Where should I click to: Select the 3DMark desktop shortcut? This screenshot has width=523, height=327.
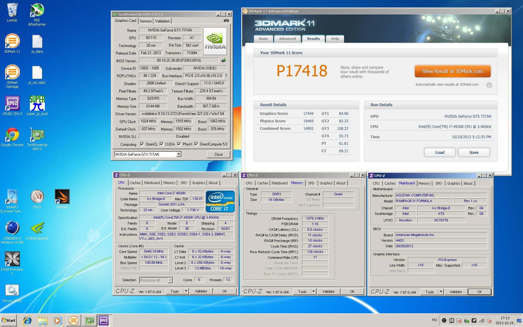click(62, 199)
